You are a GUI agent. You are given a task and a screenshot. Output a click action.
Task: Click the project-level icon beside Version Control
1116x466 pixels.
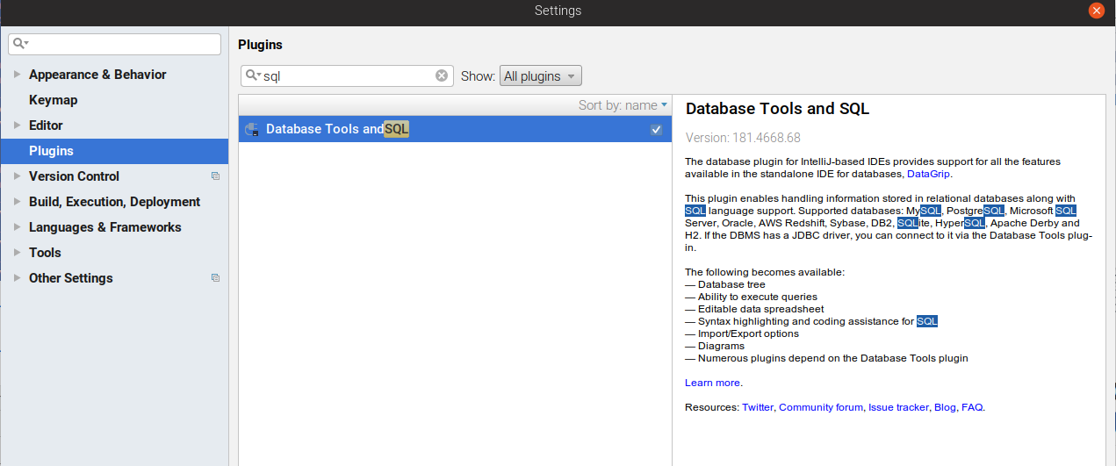click(x=215, y=176)
